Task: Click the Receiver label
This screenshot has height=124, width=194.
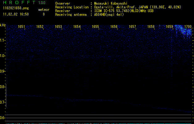Action: click(63, 11)
